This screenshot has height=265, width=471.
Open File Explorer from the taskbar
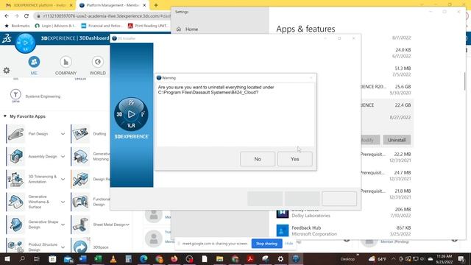219,258
